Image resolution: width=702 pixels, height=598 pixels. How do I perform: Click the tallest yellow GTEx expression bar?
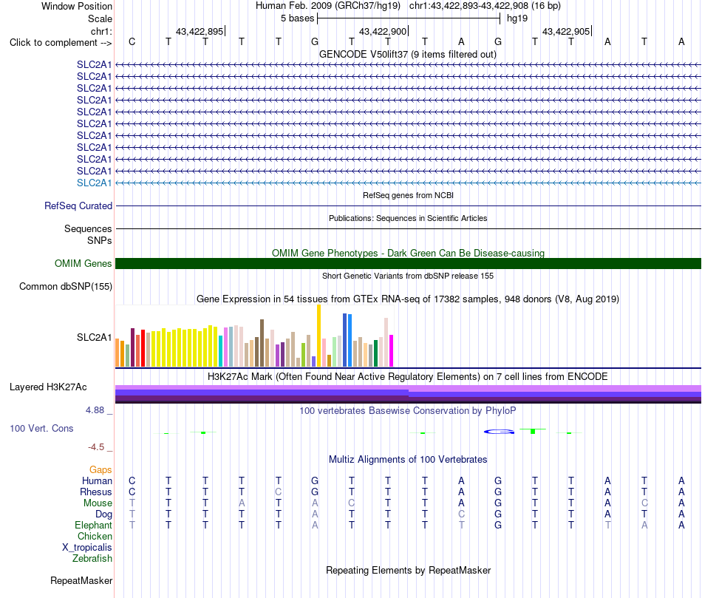click(318, 336)
